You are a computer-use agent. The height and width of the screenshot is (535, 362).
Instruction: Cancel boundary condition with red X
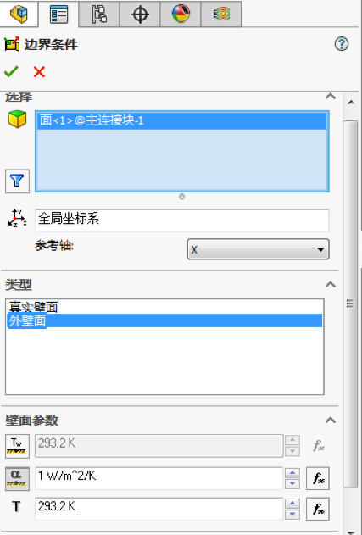pyautogui.click(x=39, y=72)
